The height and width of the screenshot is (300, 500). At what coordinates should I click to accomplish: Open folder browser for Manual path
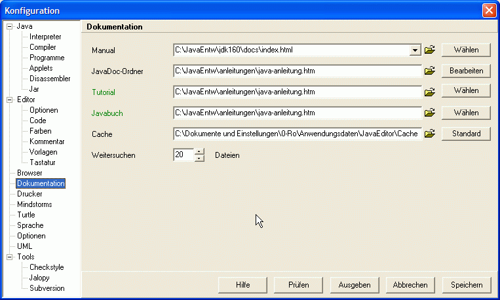[429, 50]
